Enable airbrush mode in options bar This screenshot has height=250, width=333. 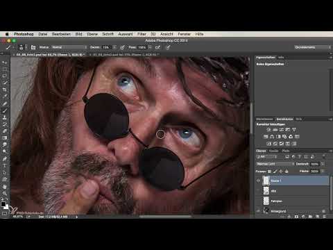tap(157, 47)
